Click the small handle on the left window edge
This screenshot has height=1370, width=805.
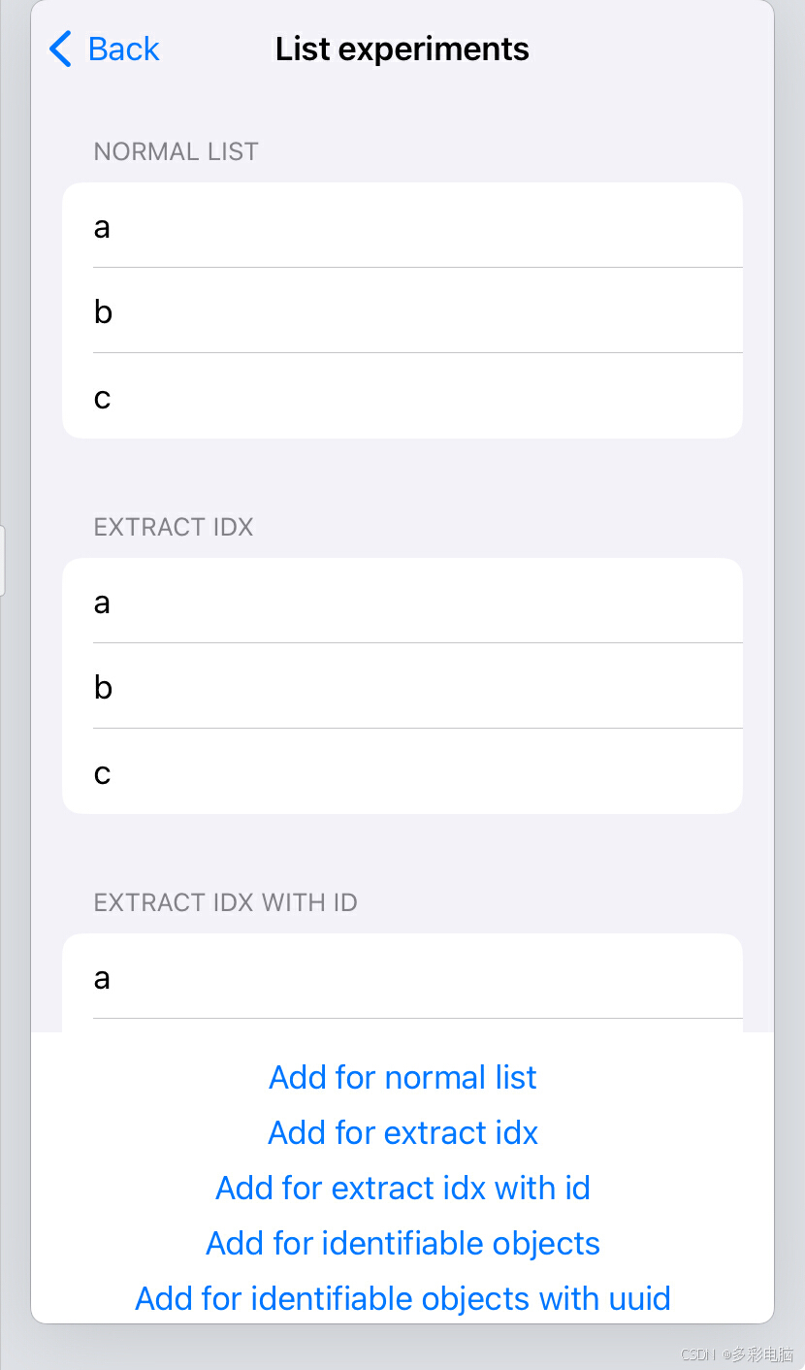(x=3, y=560)
